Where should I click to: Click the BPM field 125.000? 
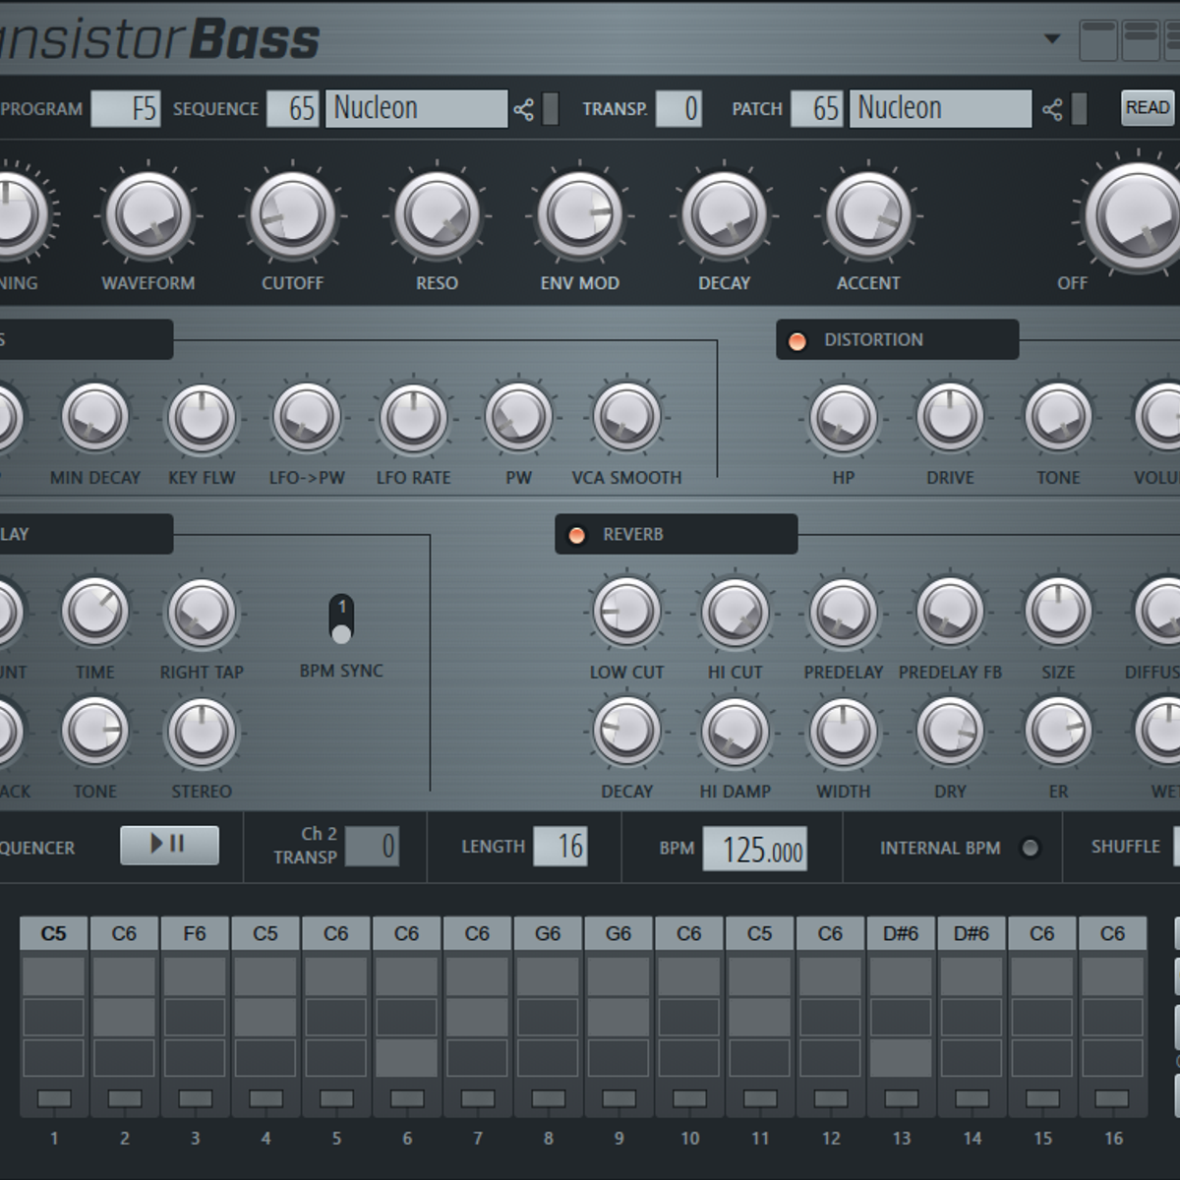pos(755,849)
